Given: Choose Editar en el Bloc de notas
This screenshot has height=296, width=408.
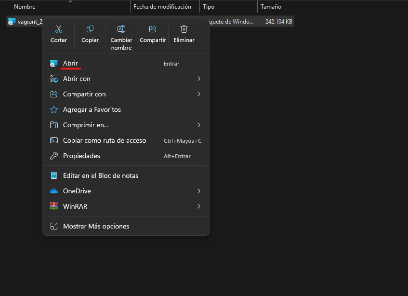Looking at the screenshot, I should pos(101,175).
